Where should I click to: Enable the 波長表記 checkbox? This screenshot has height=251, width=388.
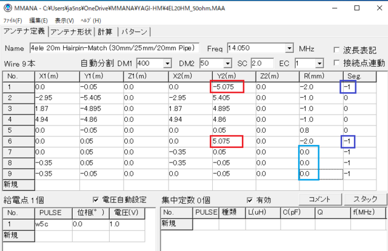click(336, 49)
